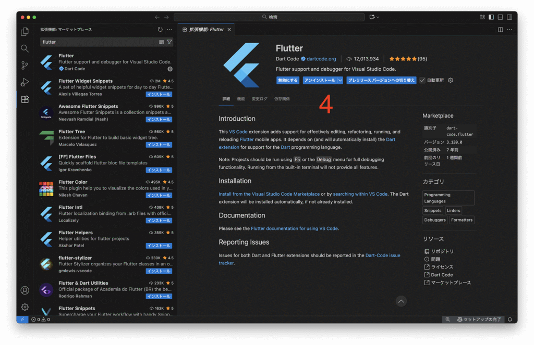The image size is (534, 345).
Task: Clear extension search results icon
Action: [x=162, y=42]
